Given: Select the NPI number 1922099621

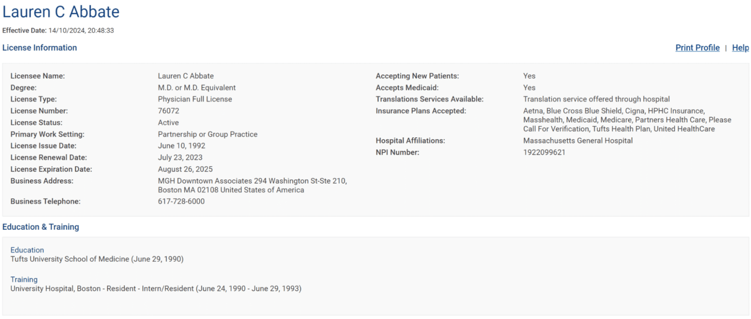Looking at the screenshot, I should coord(541,152).
